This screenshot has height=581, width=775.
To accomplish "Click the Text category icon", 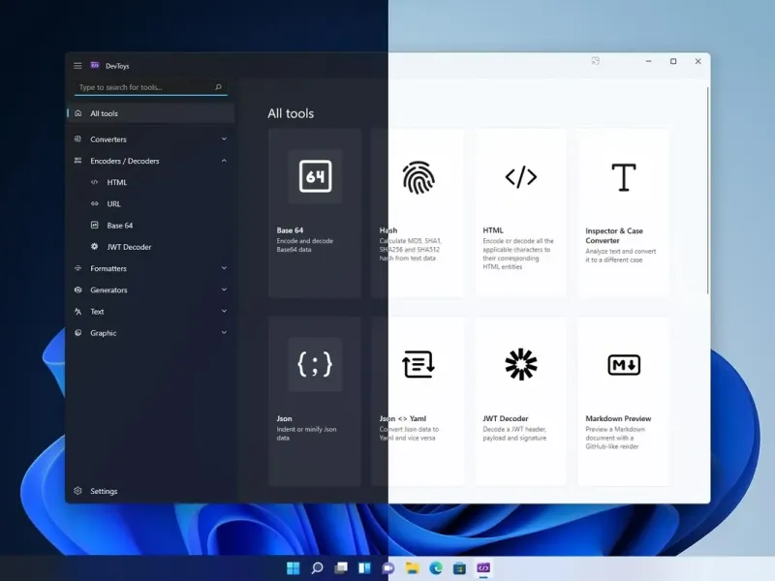I will pyautogui.click(x=78, y=311).
